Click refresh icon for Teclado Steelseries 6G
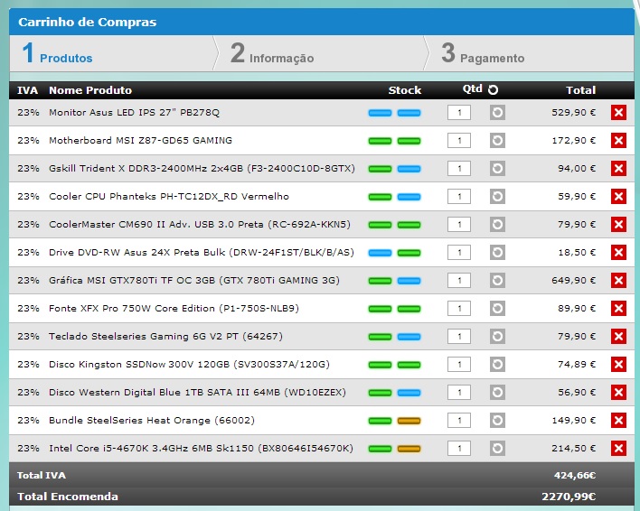This screenshot has width=640, height=511. pos(497,337)
